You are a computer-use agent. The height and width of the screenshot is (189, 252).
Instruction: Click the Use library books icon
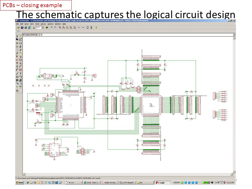tap(47, 28)
